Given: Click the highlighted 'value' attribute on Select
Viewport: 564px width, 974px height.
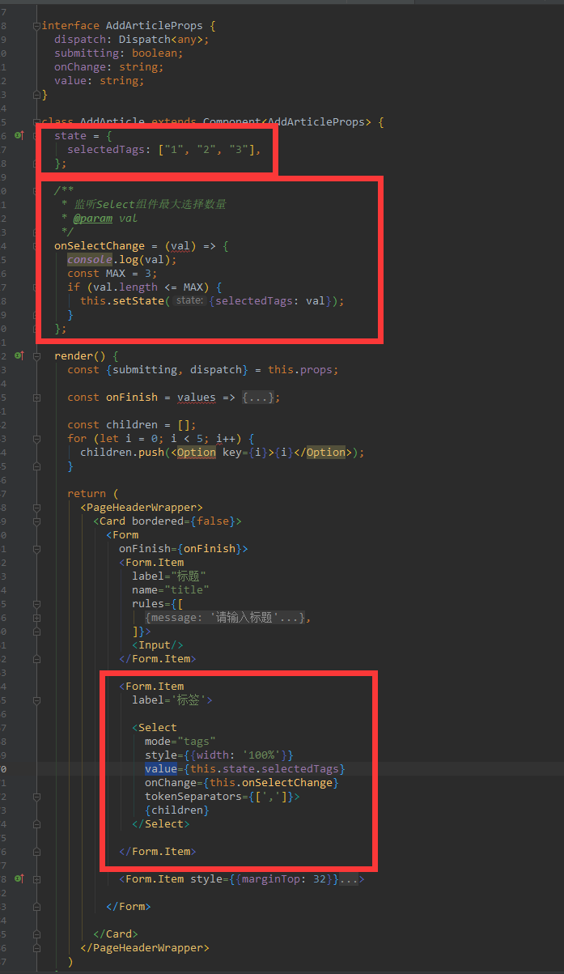Looking at the screenshot, I should [161, 768].
